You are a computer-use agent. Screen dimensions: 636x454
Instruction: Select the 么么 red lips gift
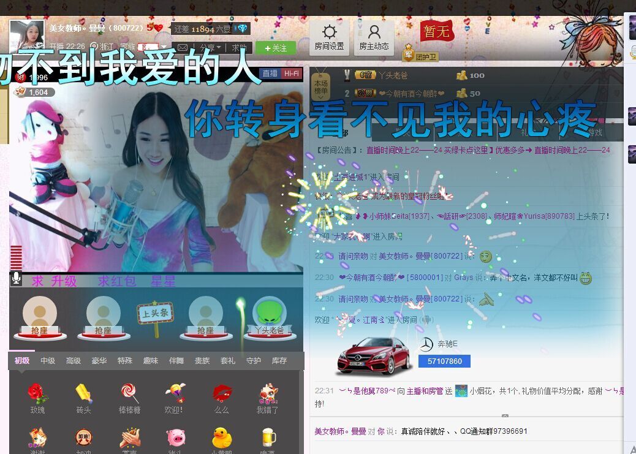(221, 398)
